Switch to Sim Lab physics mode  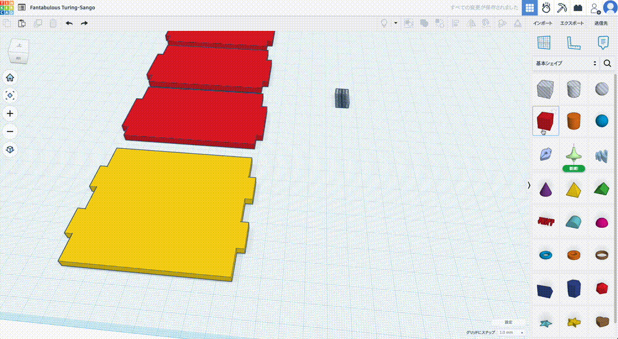pos(546,8)
